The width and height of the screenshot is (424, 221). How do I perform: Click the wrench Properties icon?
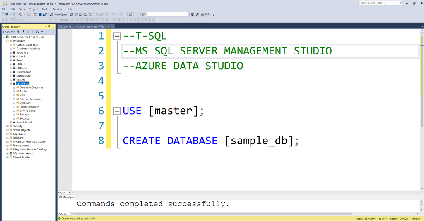click(198, 14)
